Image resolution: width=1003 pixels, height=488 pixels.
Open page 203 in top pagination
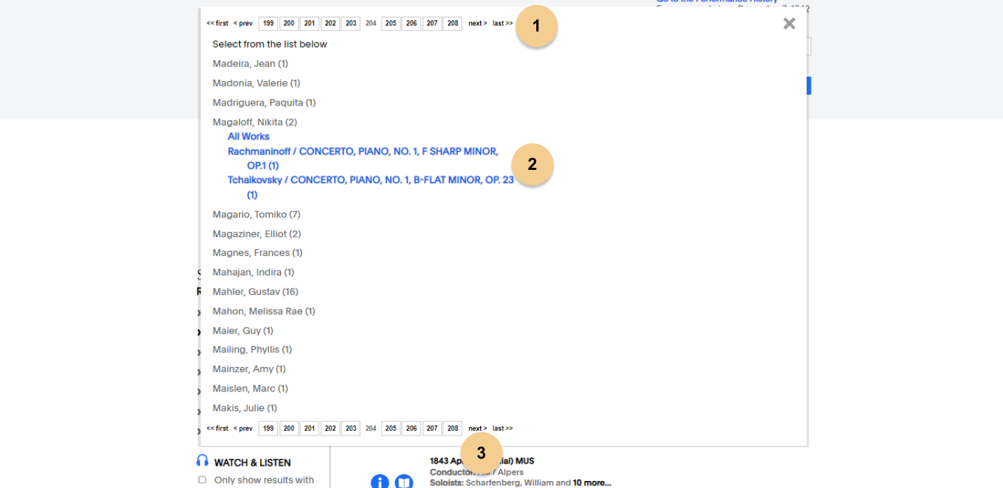[x=351, y=24]
